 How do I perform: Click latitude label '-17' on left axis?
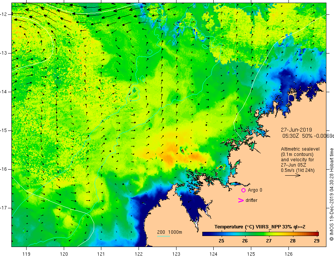(4, 208)
